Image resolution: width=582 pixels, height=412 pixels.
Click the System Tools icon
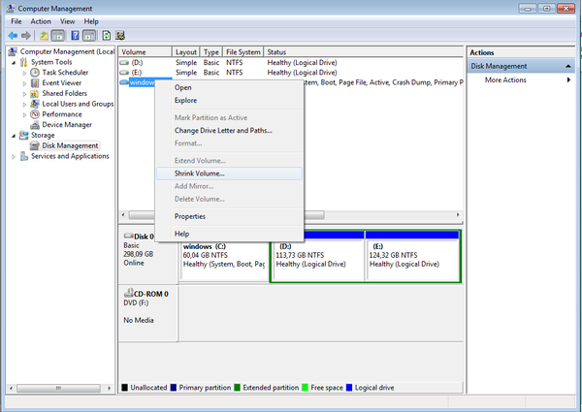point(23,62)
